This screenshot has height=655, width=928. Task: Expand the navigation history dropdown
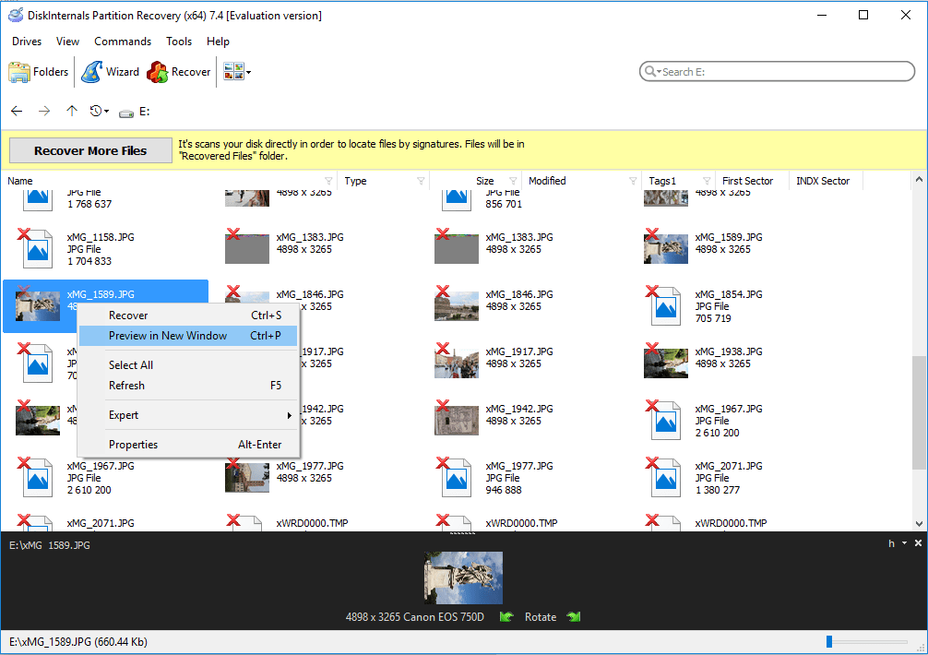point(100,112)
